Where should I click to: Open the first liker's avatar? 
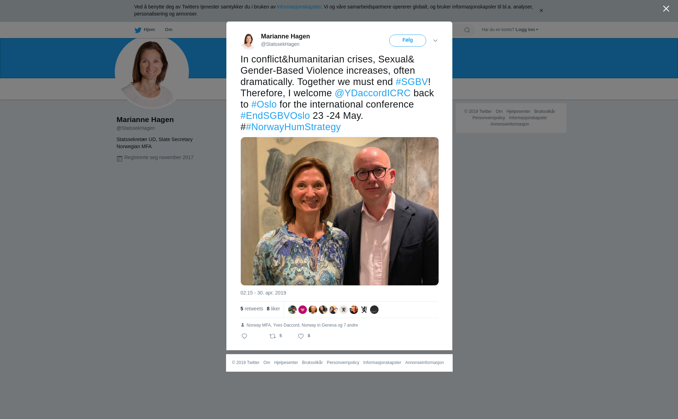292,310
